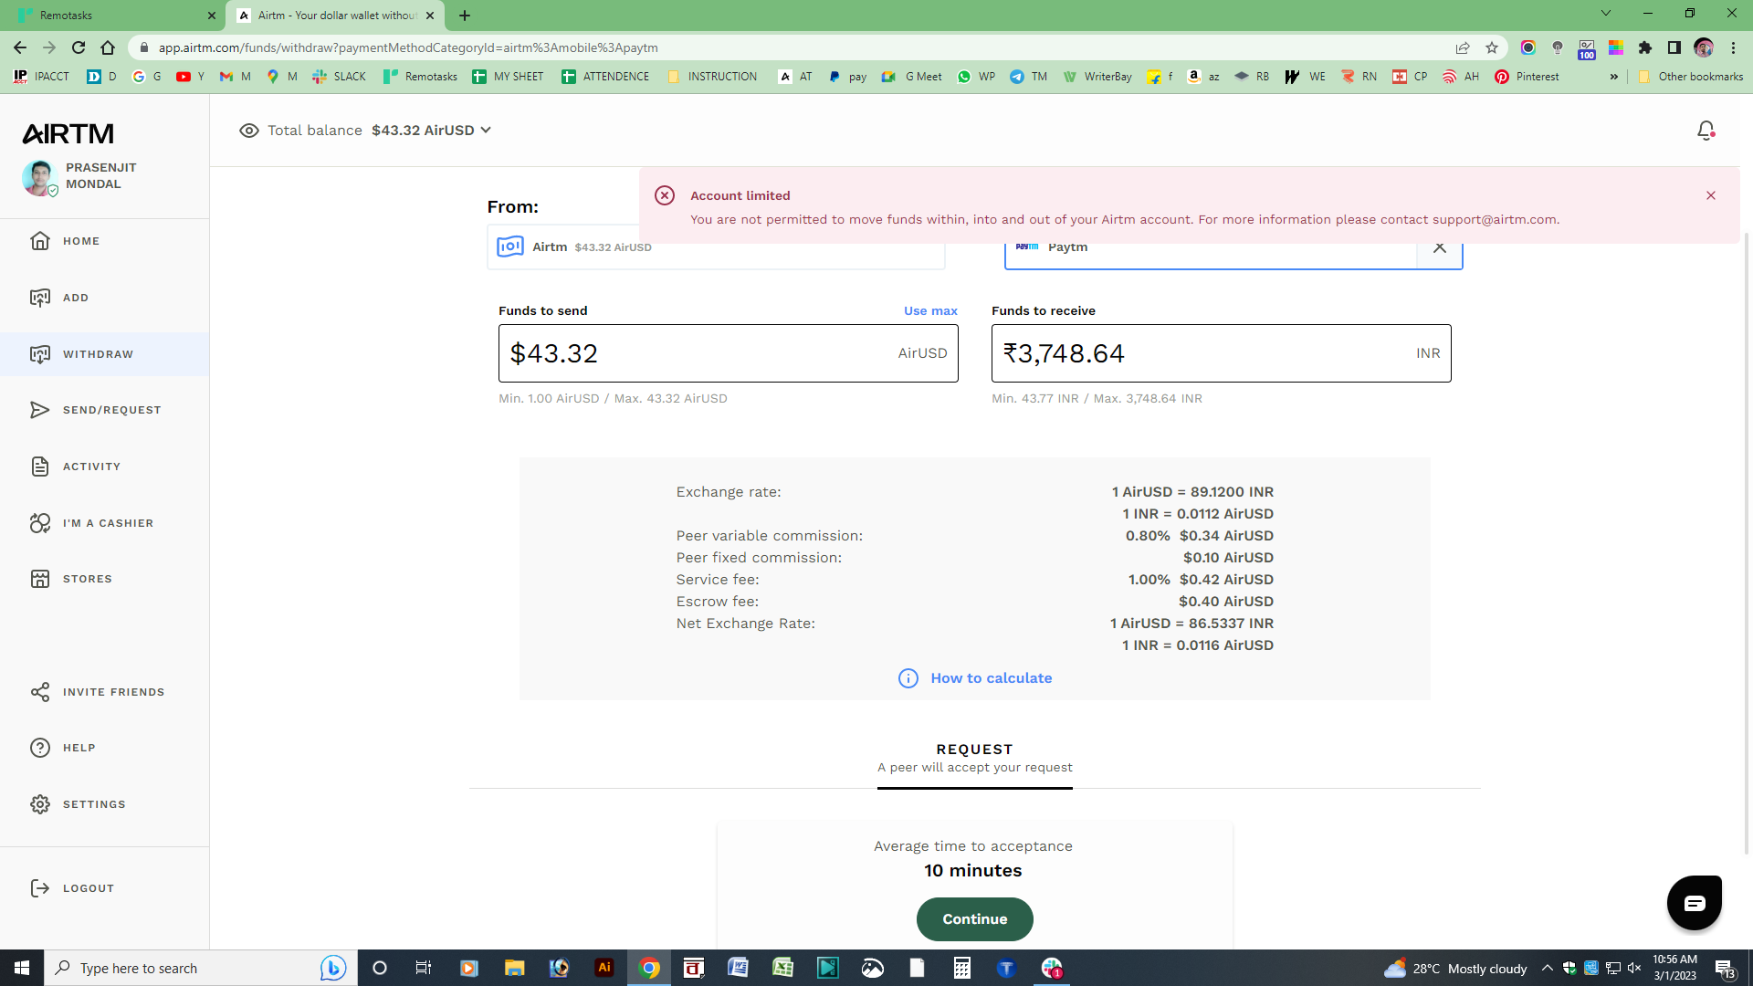
Task: Toggle balance visibility eye icon
Action: [x=248, y=131]
